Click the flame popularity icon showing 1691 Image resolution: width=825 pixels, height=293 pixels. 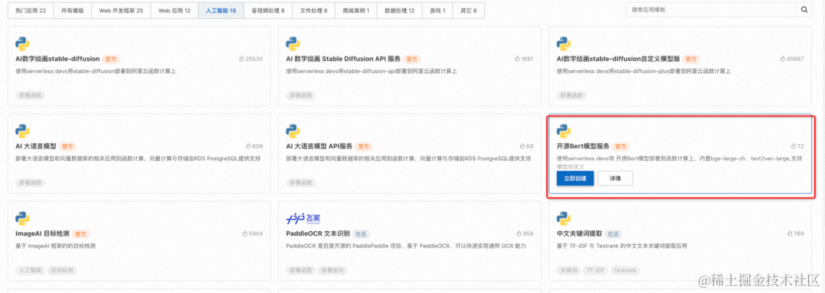click(x=517, y=59)
